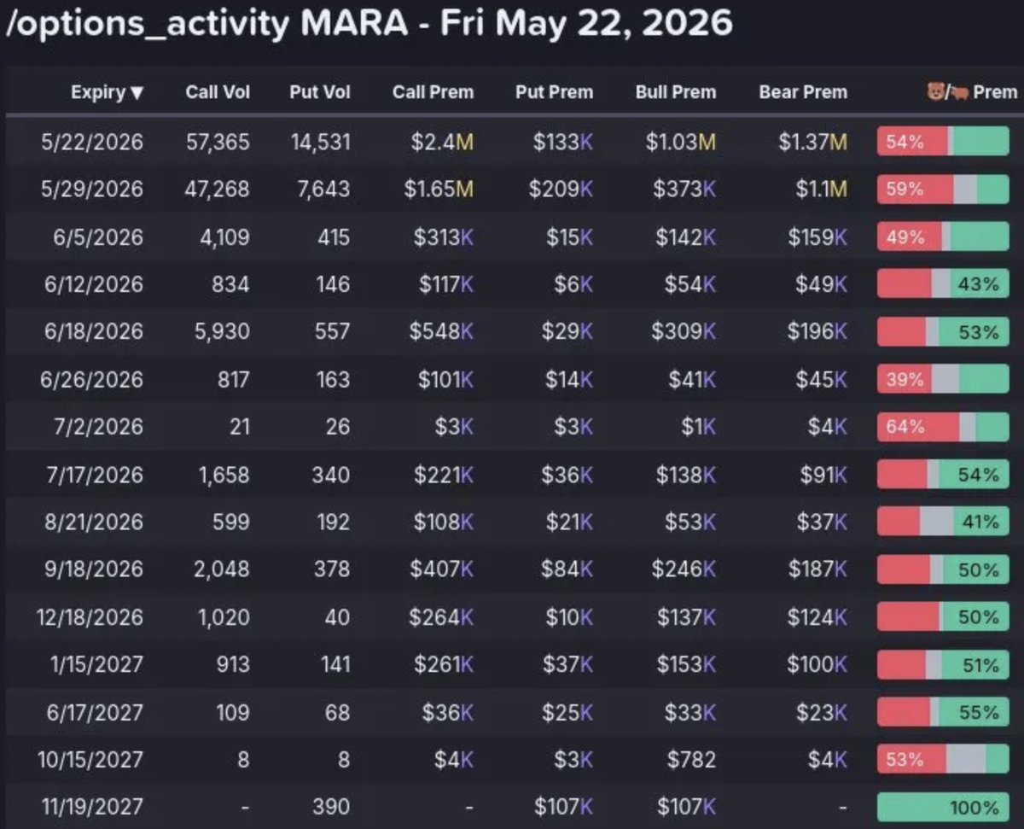This screenshot has width=1024, height=829.
Task: Click bull premium value $782
Action: (x=691, y=759)
